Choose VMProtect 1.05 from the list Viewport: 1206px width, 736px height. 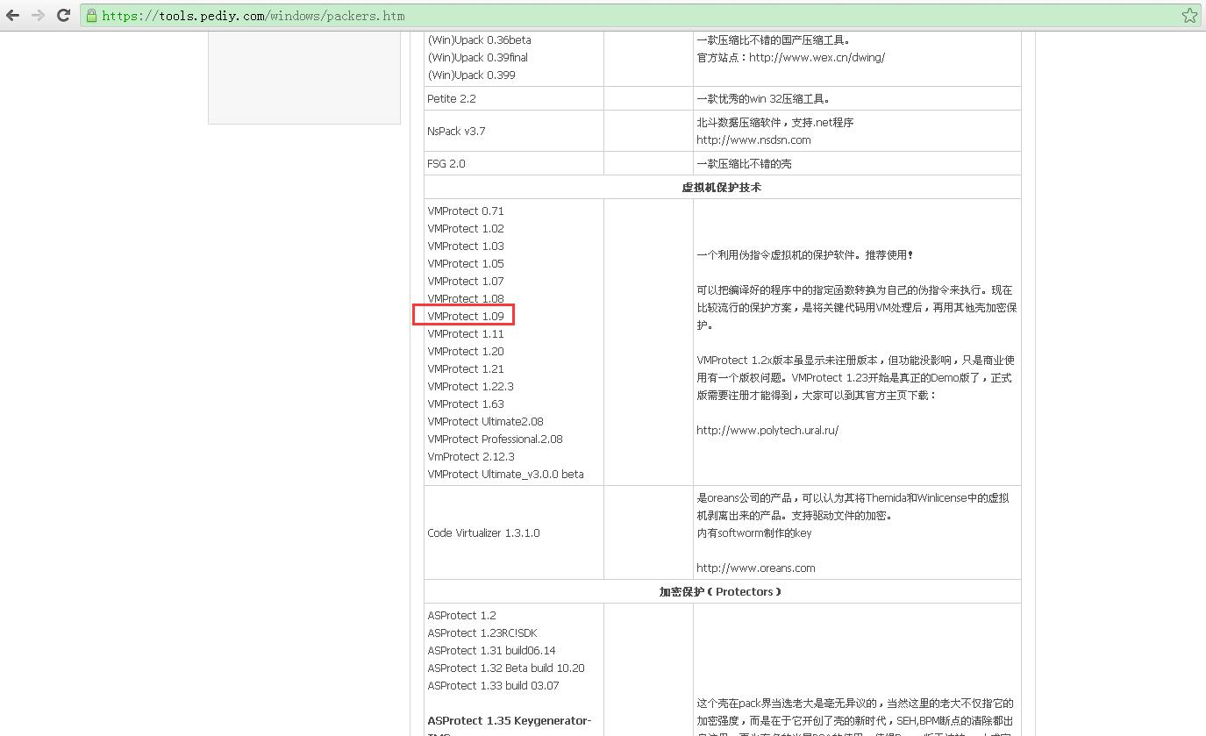(x=466, y=263)
